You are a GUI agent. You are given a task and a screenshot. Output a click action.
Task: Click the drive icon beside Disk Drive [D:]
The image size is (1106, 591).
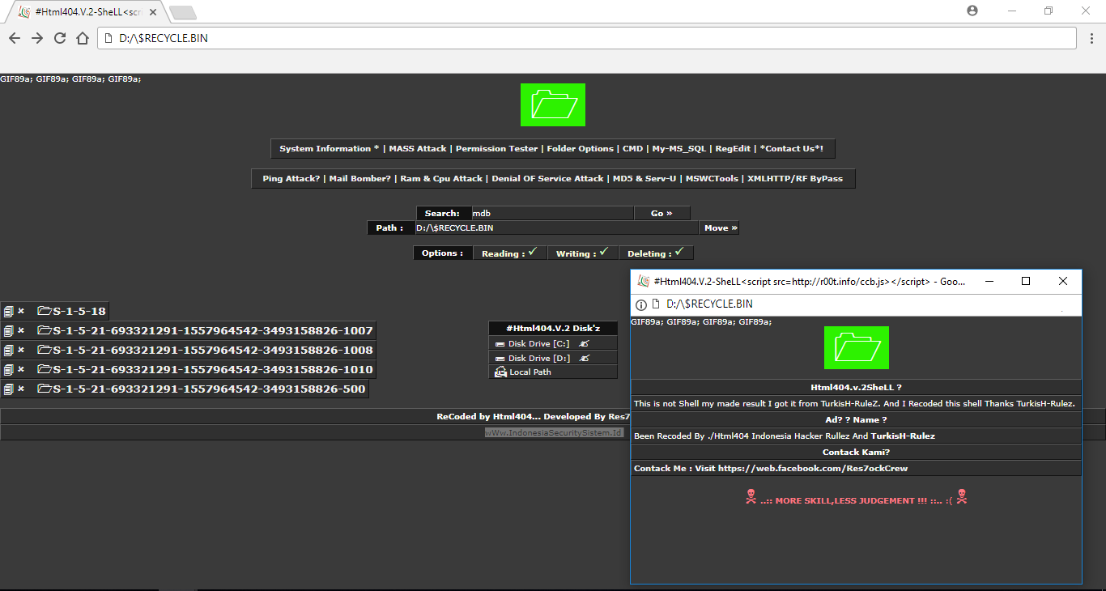click(500, 358)
